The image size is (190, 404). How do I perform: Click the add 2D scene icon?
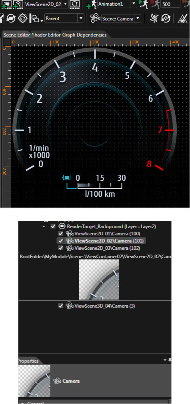[6, 4]
